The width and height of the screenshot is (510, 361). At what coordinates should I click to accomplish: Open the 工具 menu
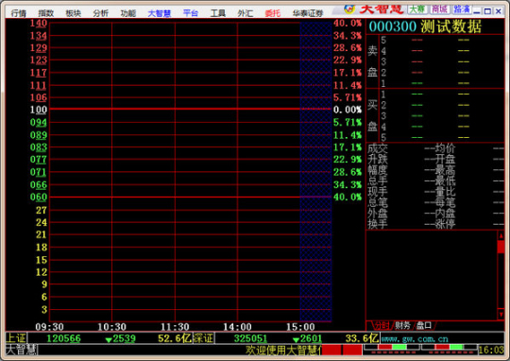click(x=218, y=13)
